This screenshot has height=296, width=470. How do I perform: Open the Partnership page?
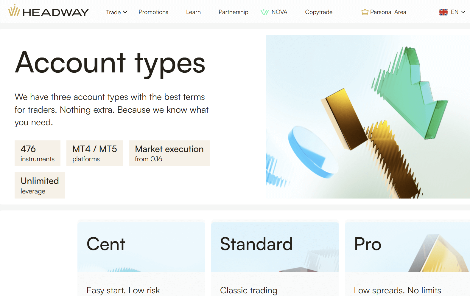coord(234,12)
